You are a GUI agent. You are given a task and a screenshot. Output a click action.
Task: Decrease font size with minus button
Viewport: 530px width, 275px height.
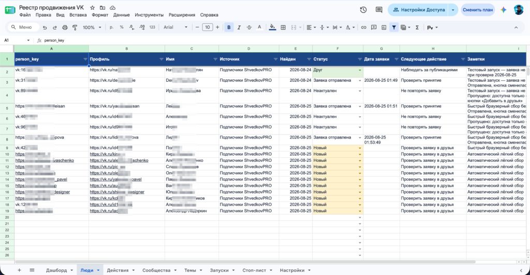[197, 27]
